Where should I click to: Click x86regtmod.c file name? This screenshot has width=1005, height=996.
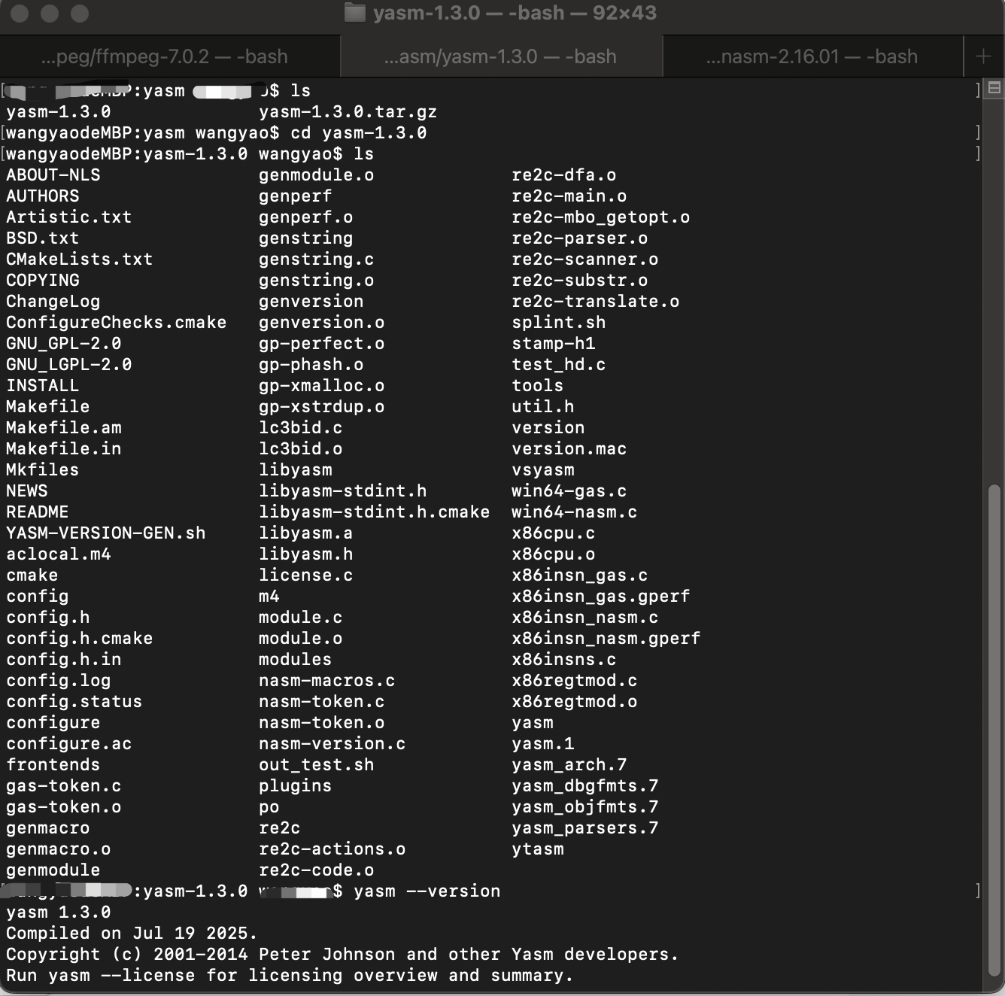pos(575,680)
